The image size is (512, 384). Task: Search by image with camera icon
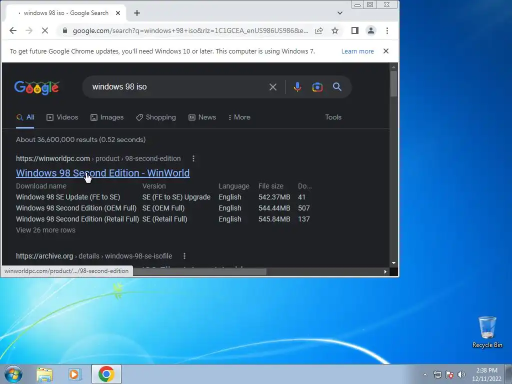(x=317, y=87)
